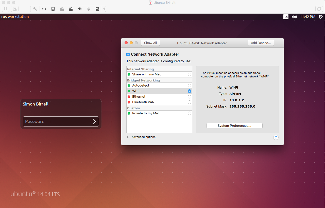The image size is (325, 208).
Task: Open virtual machine settings wrench icon
Action: (x=35, y=9)
